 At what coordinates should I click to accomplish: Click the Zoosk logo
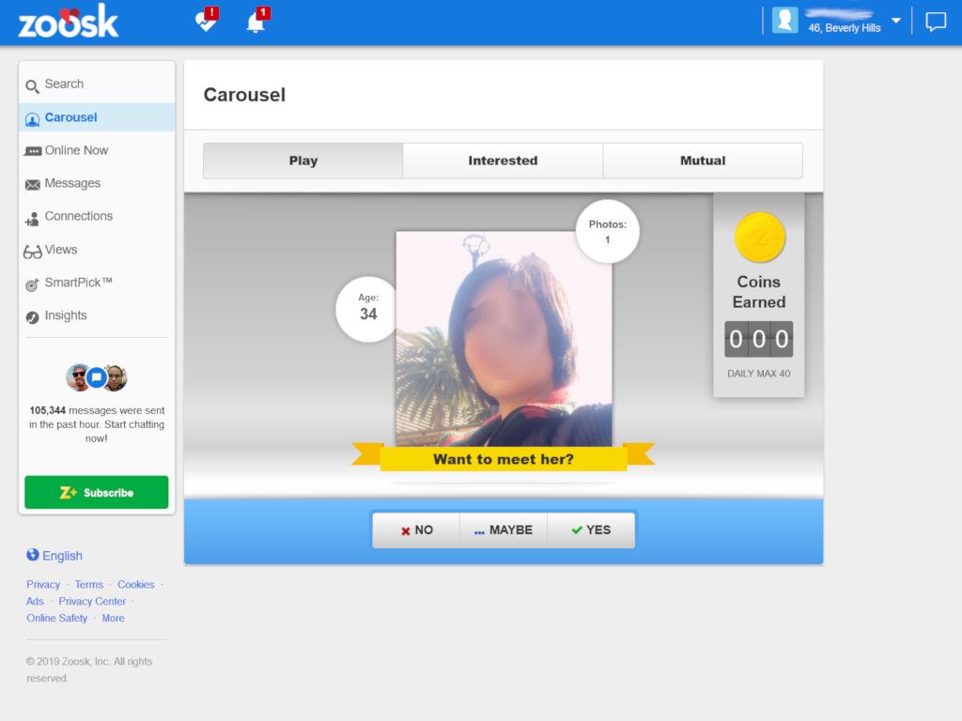click(x=69, y=20)
